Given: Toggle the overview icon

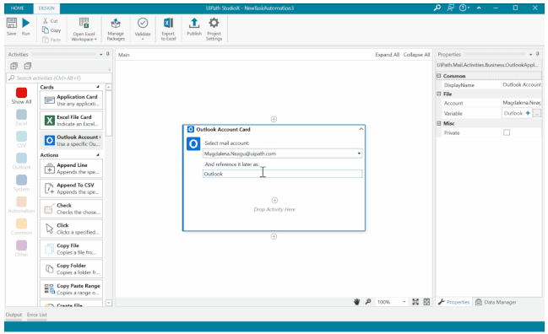Looking at the screenshot, I should [426, 302].
